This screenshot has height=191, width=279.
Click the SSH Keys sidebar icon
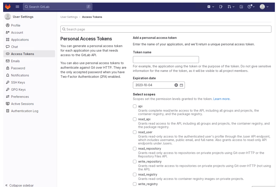point(8,82)
